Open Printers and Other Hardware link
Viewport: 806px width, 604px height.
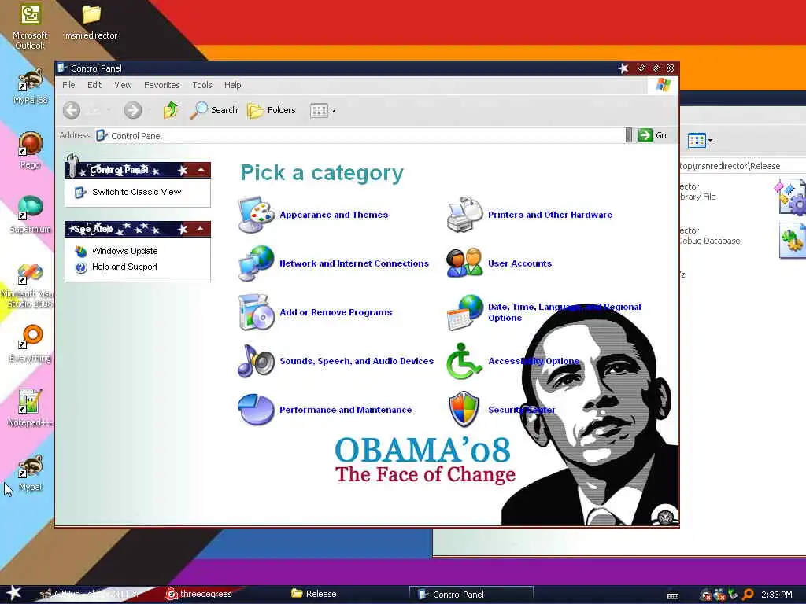[x=550, y=215]
